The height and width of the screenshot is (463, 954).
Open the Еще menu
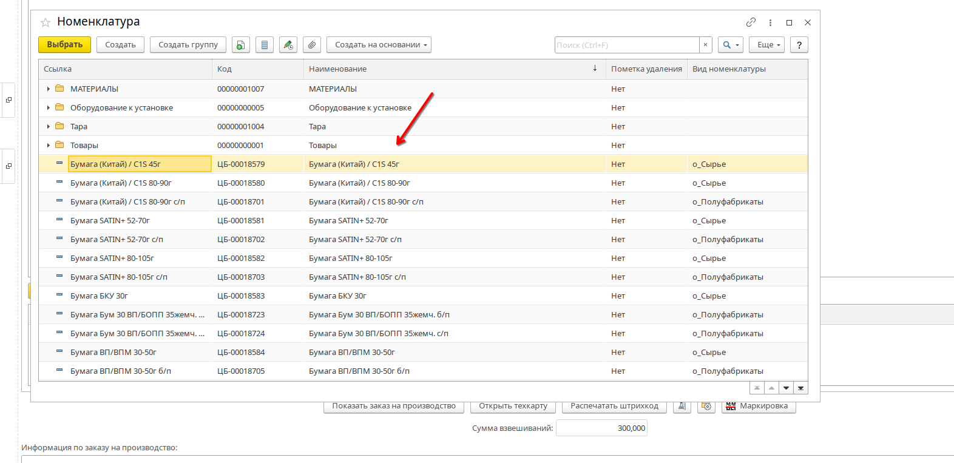(x=767, y=45)
